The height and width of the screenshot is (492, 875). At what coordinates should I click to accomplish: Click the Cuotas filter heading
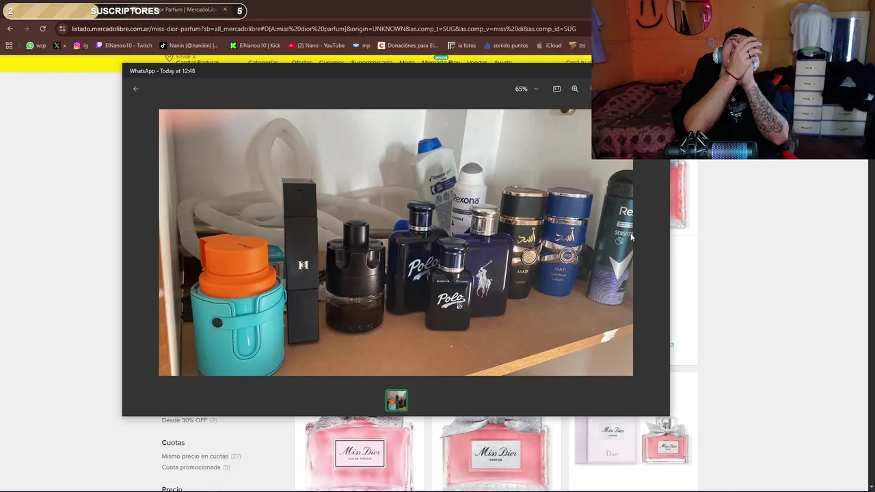[173, 442]
